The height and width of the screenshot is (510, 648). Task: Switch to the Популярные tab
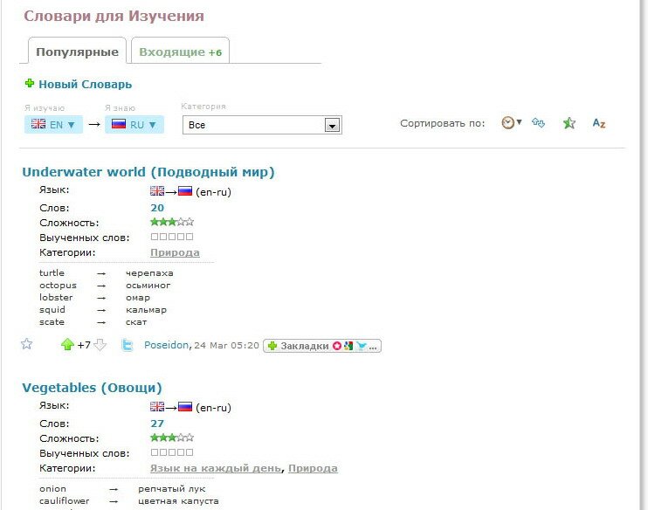pyautogui.click(x=77, y=52)
